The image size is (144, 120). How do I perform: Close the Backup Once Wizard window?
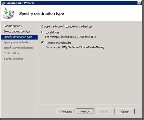click(x=139, y=3)
